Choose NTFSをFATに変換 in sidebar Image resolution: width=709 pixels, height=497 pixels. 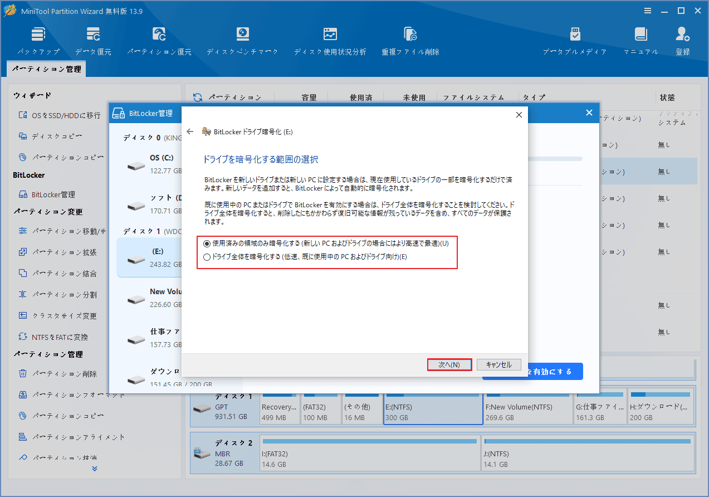[x=53, y=337]
